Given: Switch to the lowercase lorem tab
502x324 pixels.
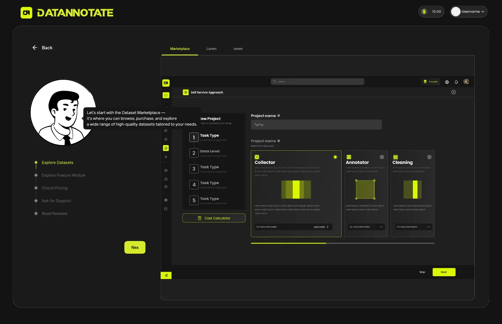Looking at the screenshot, I should [x=238, y=49].
